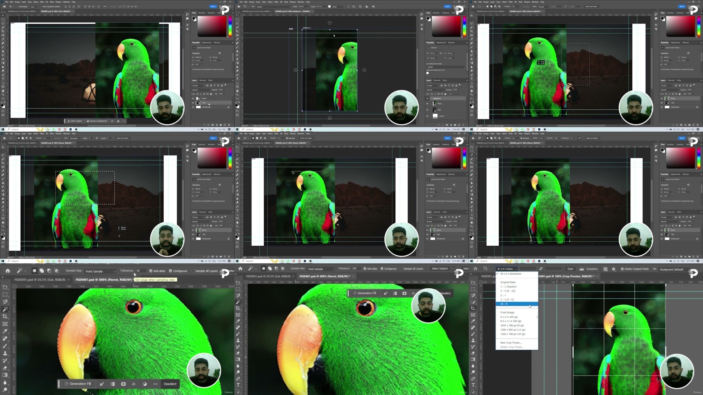
Task: Click Tolerance field showing 32 in 300% window
Action: [x=141, y=271]
